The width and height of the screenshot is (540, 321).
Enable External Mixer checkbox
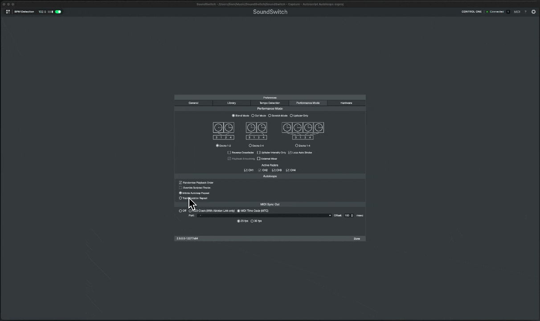point(258,159)
